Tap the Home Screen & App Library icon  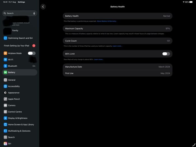point(5,125)
